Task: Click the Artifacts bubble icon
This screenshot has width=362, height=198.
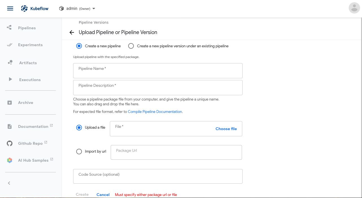Action: click(x=10, y=63)
